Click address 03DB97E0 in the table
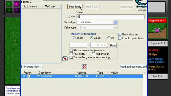The width and height of the screenshot is (171, 96). tap(81, 76)
